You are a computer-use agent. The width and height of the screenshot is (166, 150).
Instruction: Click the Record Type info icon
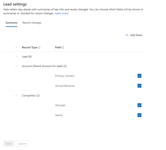coord(39,48)
